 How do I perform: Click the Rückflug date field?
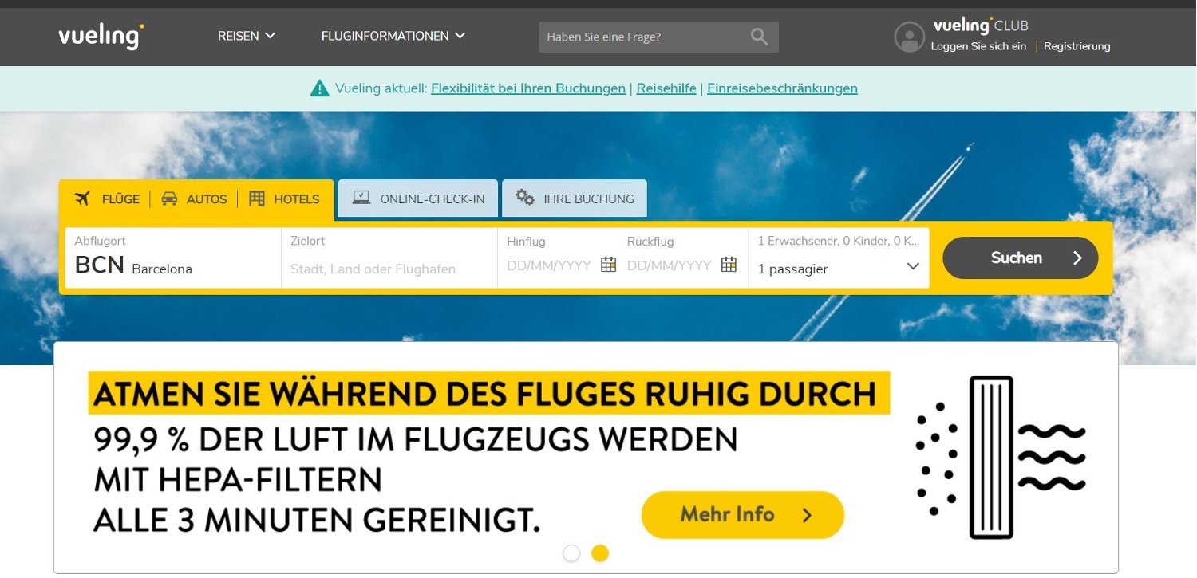pyautogui.click(x=669, y=265)
